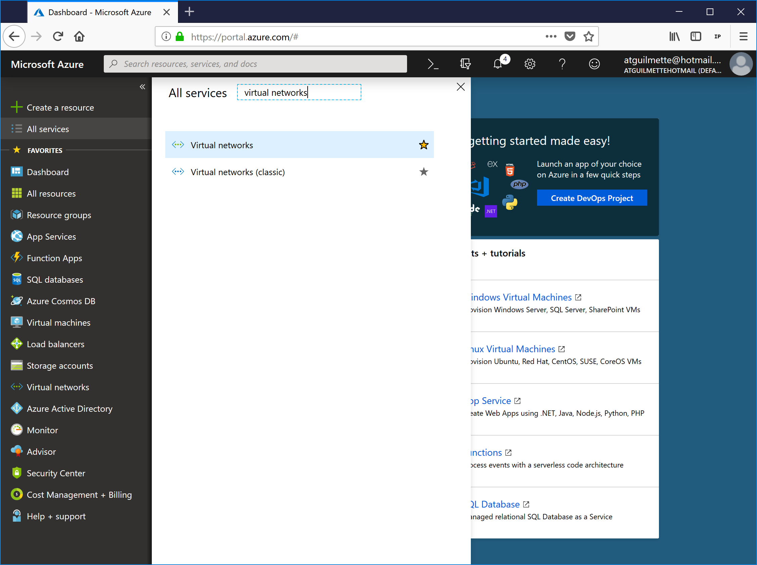
Task: Click the All services filter field
Action: [299, 92]
